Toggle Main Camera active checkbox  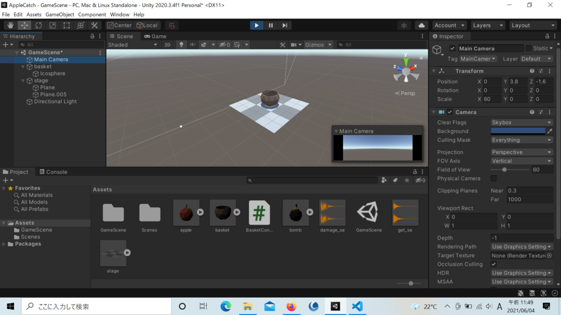pos(452,49)
